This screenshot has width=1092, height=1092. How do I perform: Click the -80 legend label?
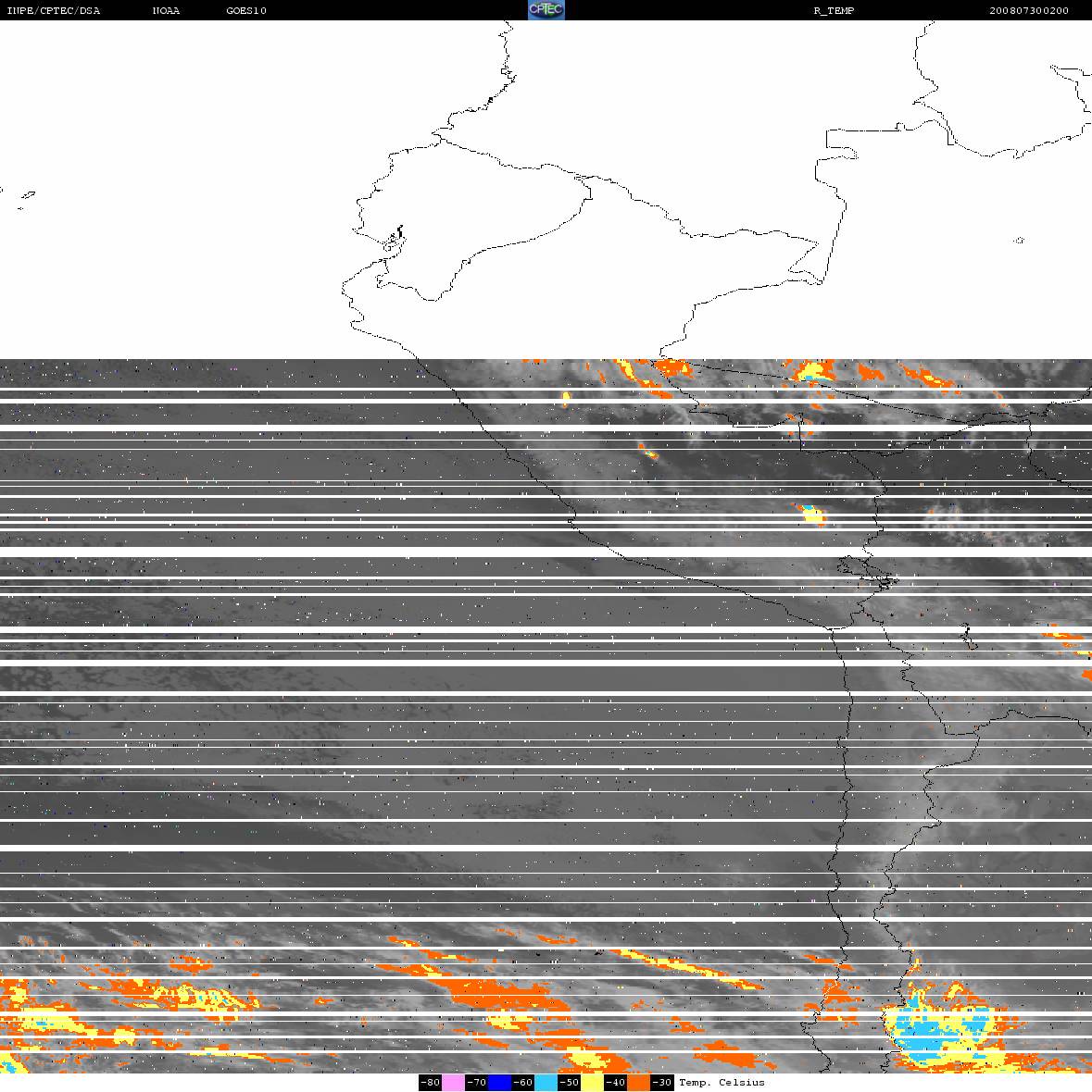pyautogui.click(x=430, y=1082)
